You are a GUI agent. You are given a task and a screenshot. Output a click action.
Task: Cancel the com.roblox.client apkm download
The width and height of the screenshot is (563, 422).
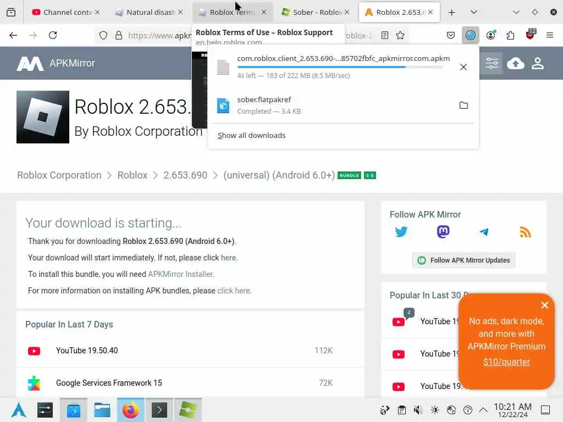[x=463, y=67]
